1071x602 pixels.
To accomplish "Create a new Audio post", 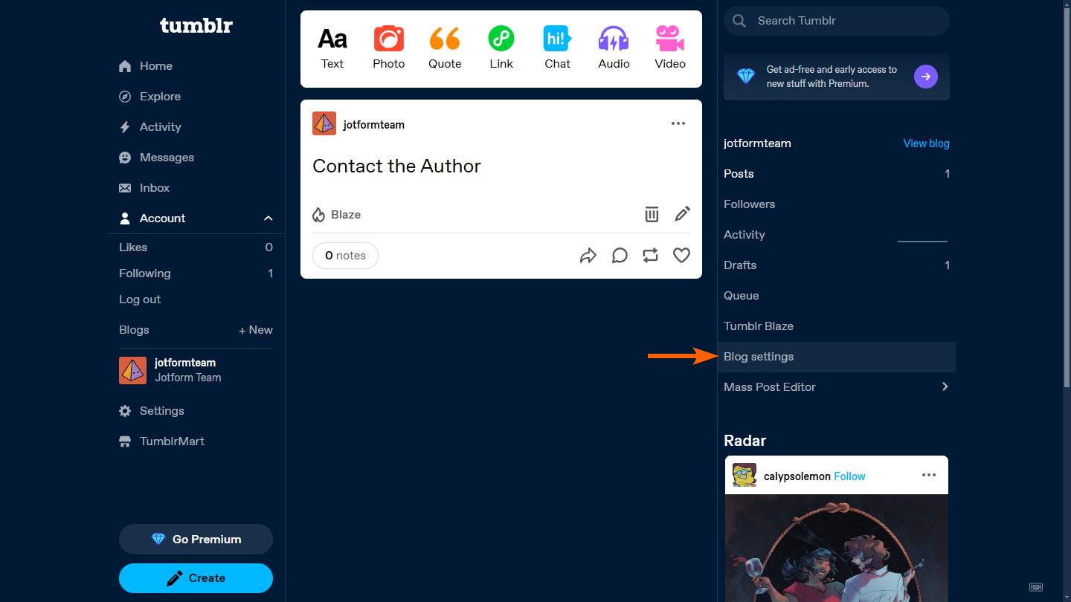I will (x=614, y=48).
